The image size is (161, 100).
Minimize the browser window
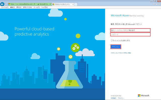coord(152,1)
